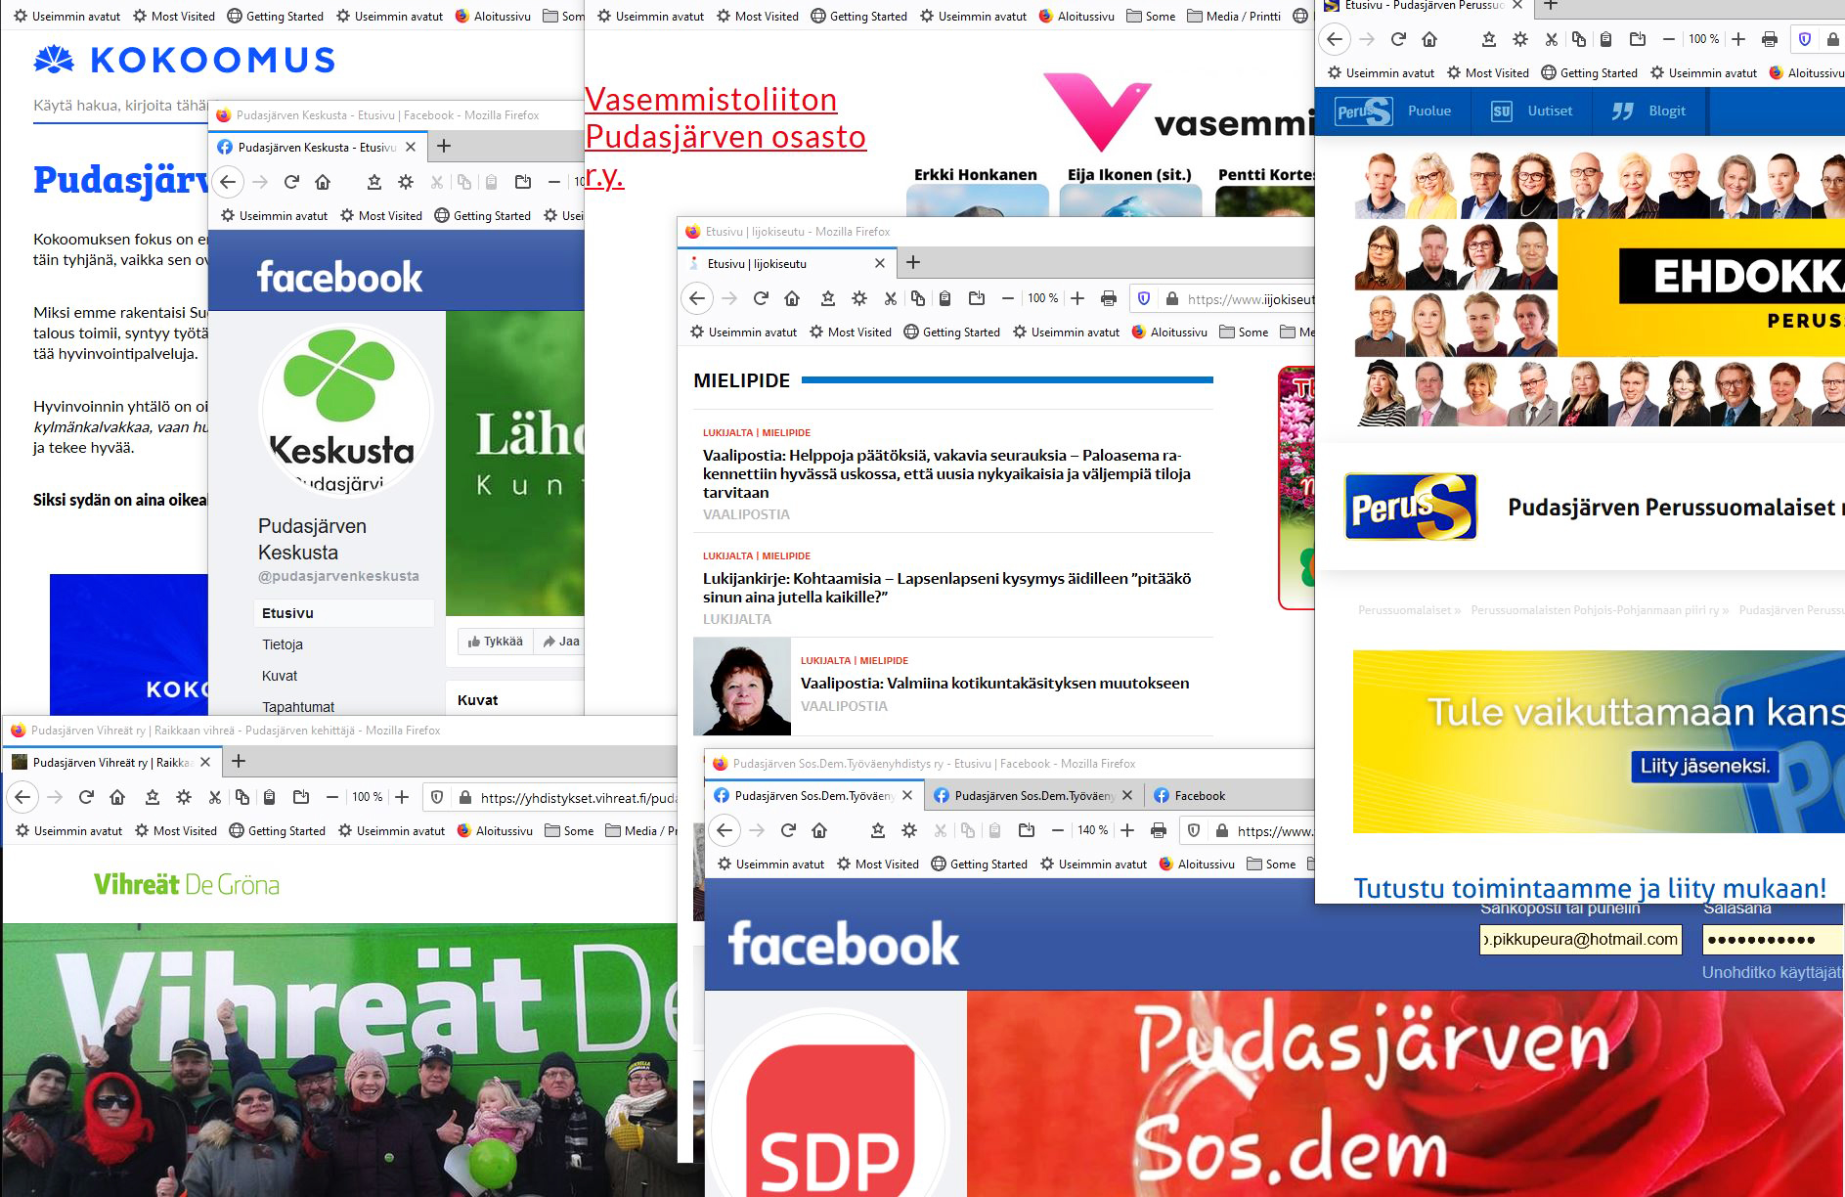Click the home icon in the Iijokiseutu window
The width and height of the screenshot is (1845, 1197).
792,298
